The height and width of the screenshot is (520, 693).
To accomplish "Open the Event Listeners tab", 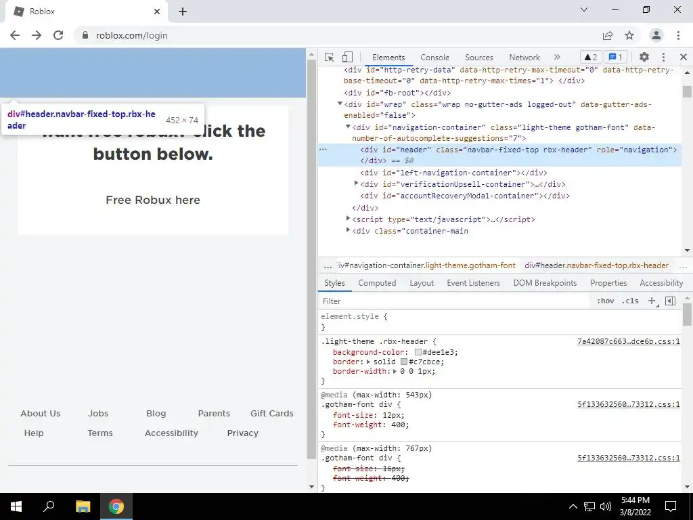I will [x=473, y=283].
